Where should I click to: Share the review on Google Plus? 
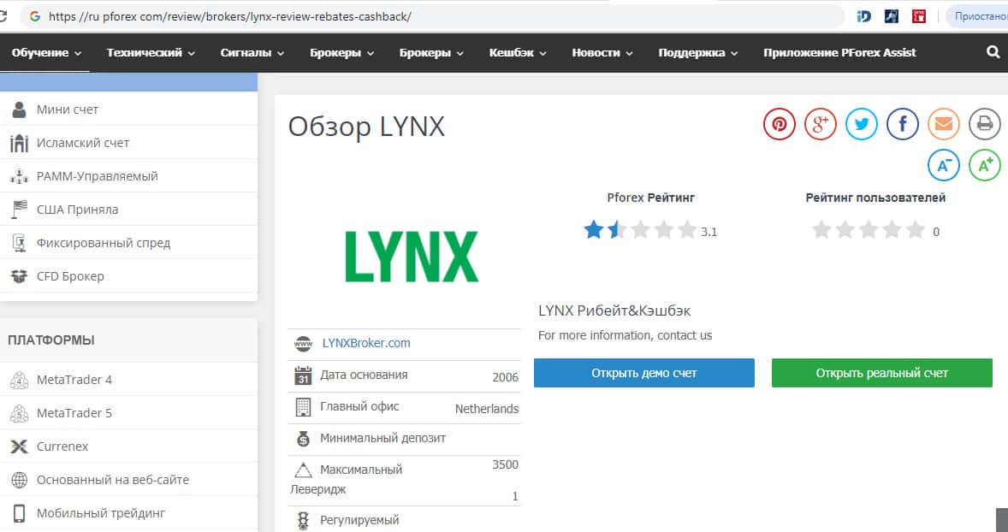821,124
